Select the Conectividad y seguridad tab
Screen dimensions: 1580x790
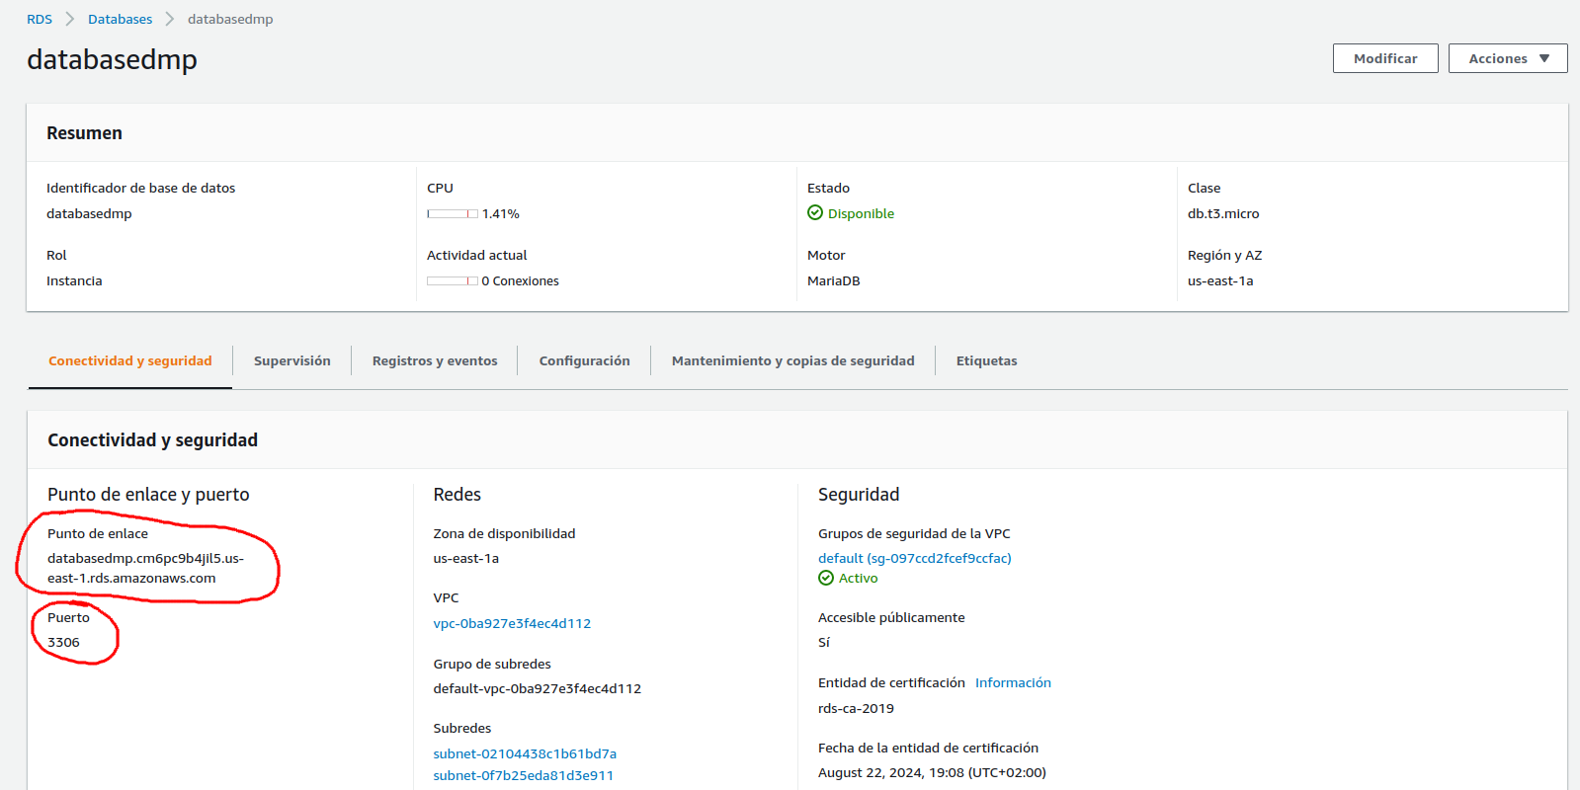point(130,361)
